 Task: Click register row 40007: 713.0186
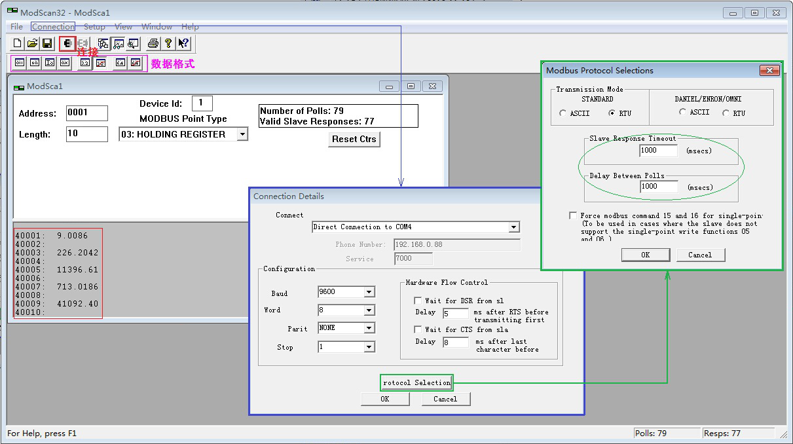(57, 286)
